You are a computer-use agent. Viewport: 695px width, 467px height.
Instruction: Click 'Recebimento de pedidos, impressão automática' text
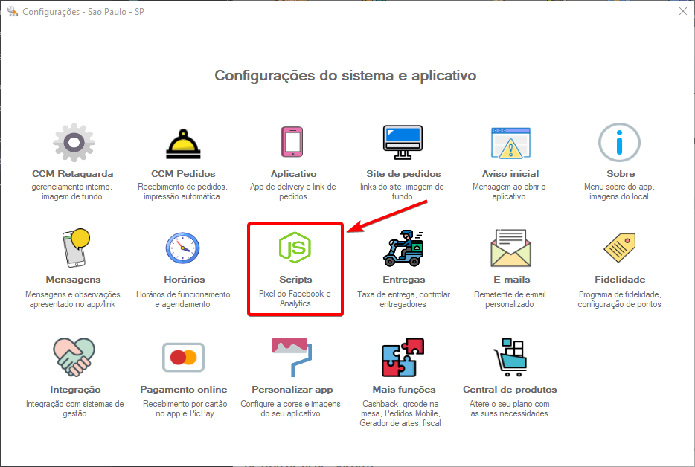pyautogui.click(x=182, y=192)
